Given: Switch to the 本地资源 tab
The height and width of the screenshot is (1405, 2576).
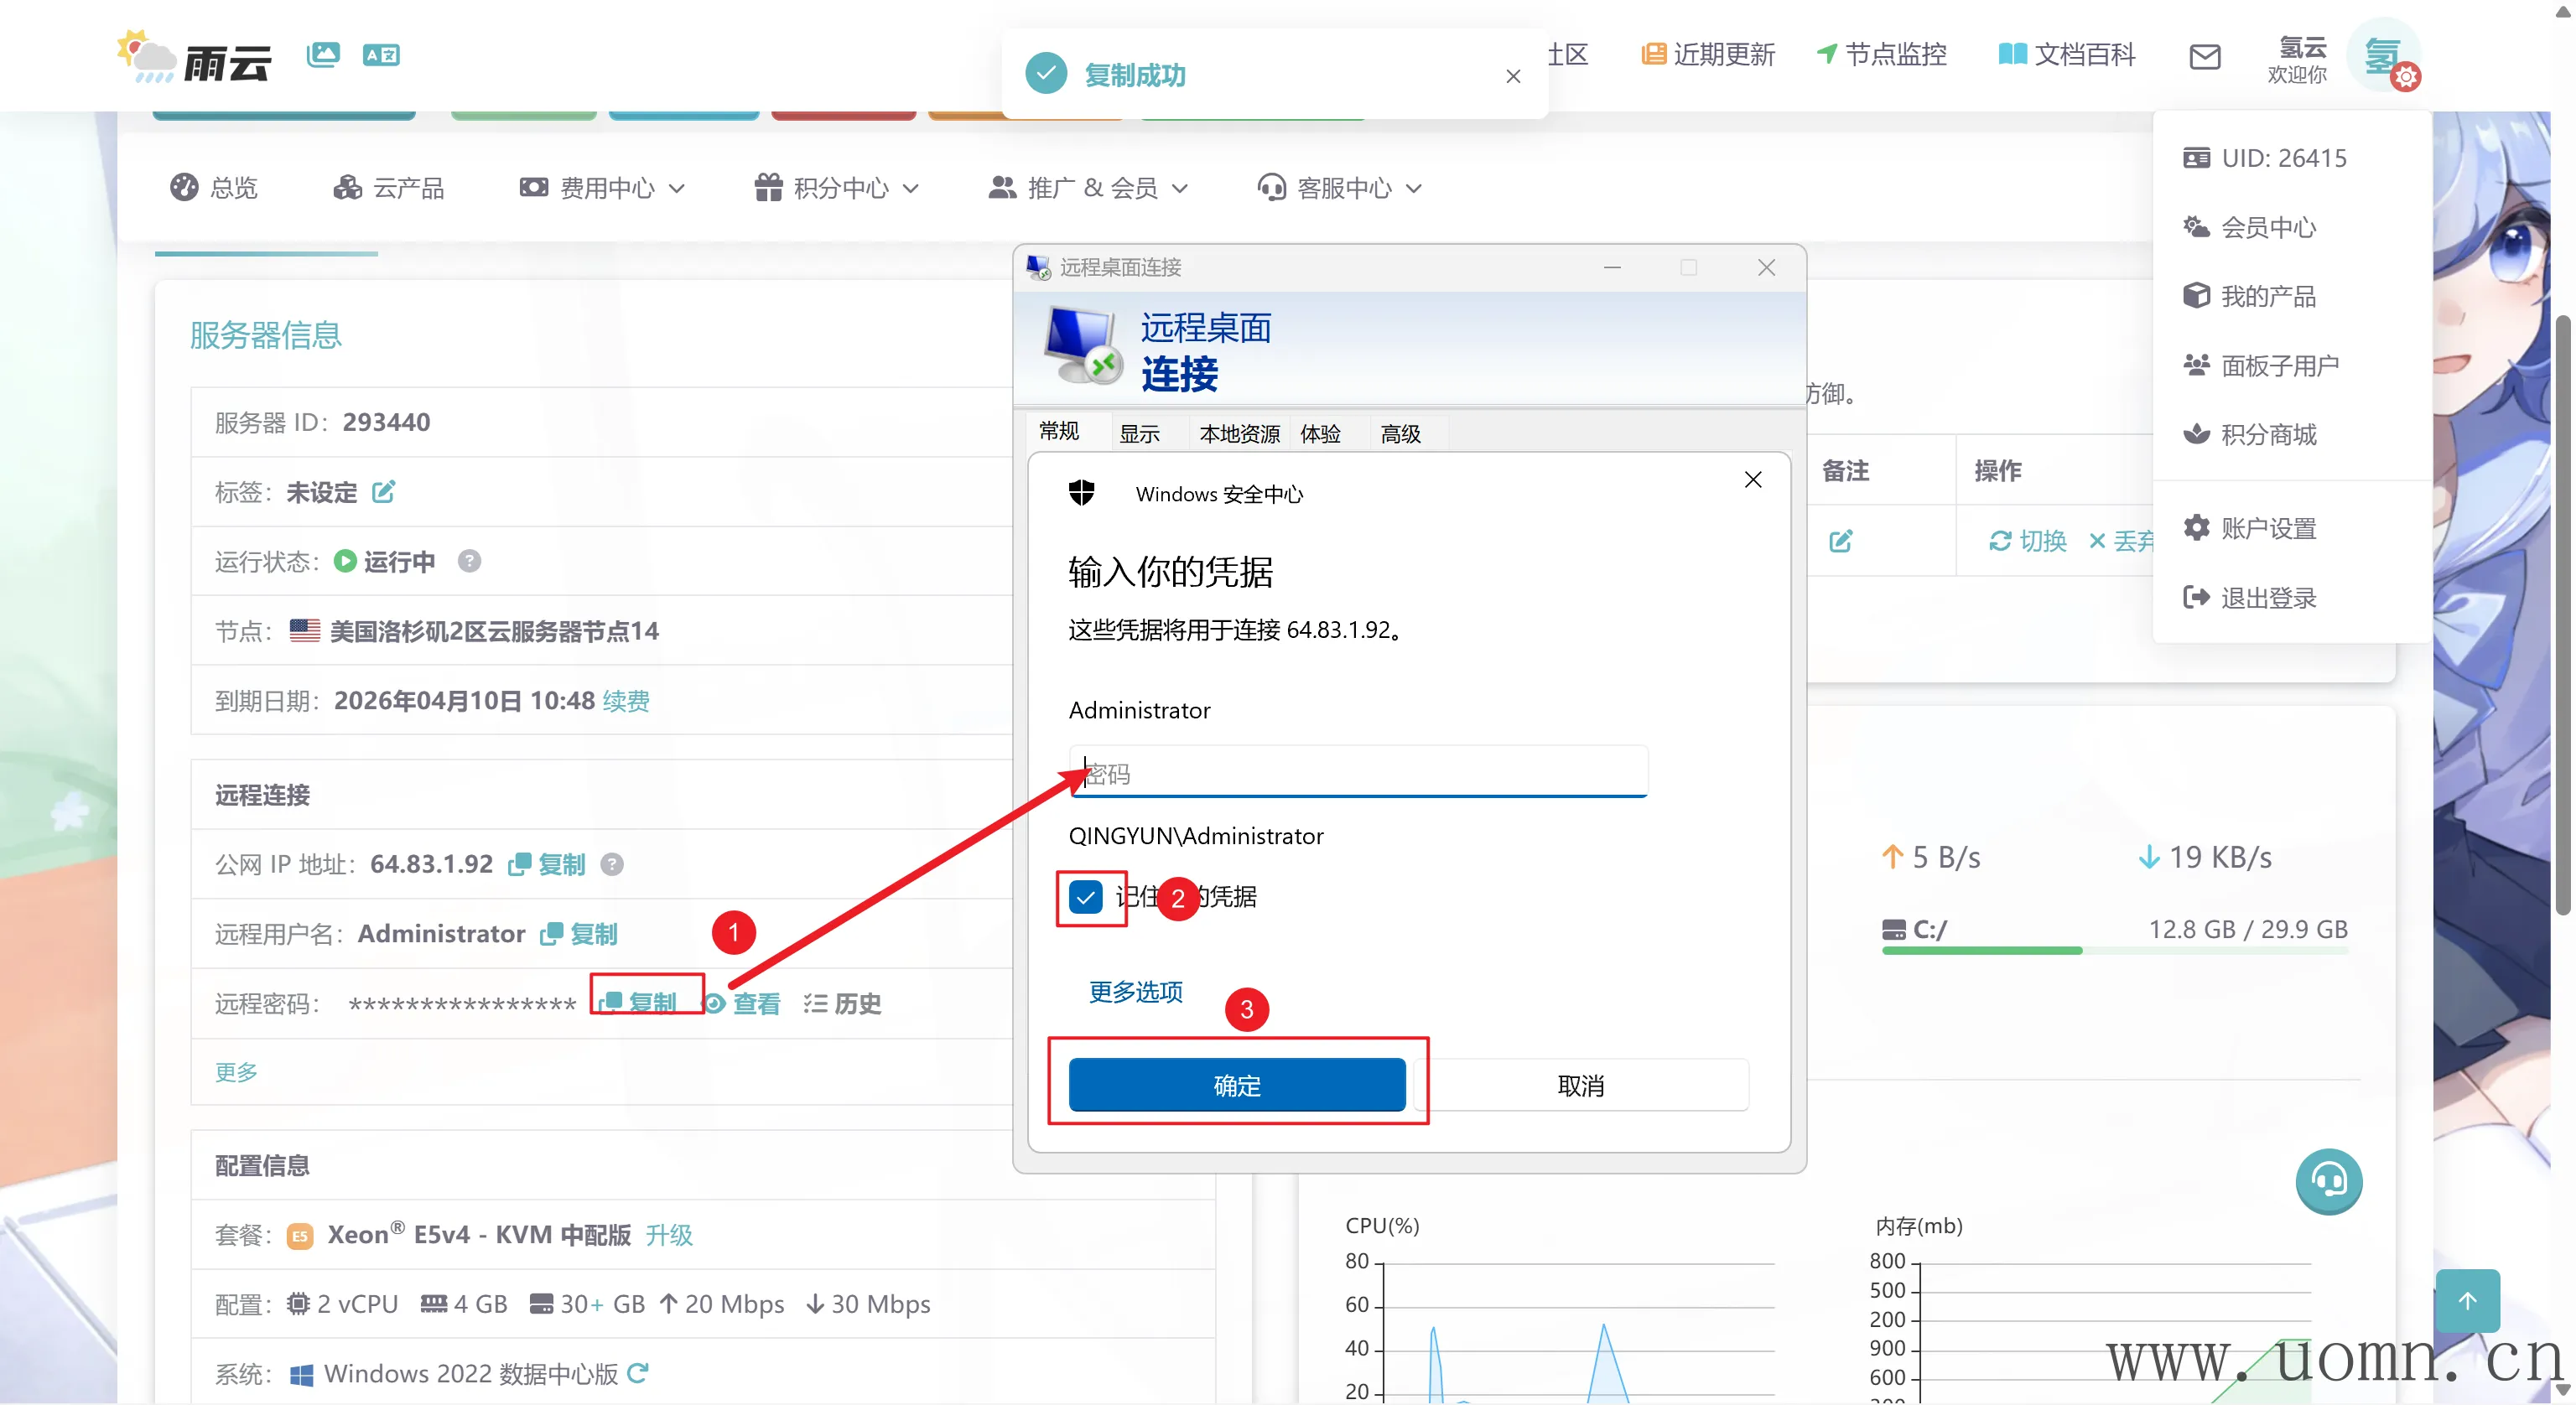Looking at the screenshot, I should (1239, 434).
